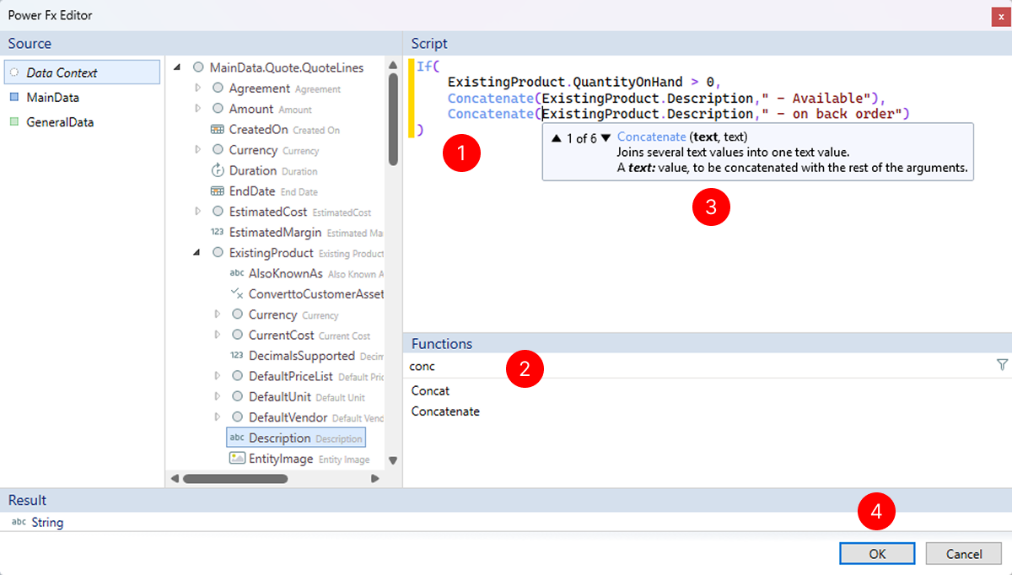
Task: Select the Description tree item
Action: (x=295, y=438)
